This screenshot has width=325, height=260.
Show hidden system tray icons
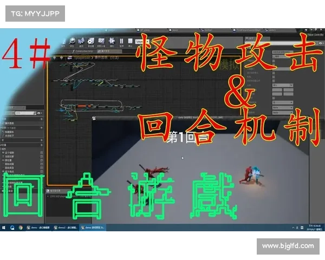point(293,227)
